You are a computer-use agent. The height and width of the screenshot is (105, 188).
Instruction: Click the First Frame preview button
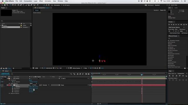pyautogui.click(x=169, y=24)
